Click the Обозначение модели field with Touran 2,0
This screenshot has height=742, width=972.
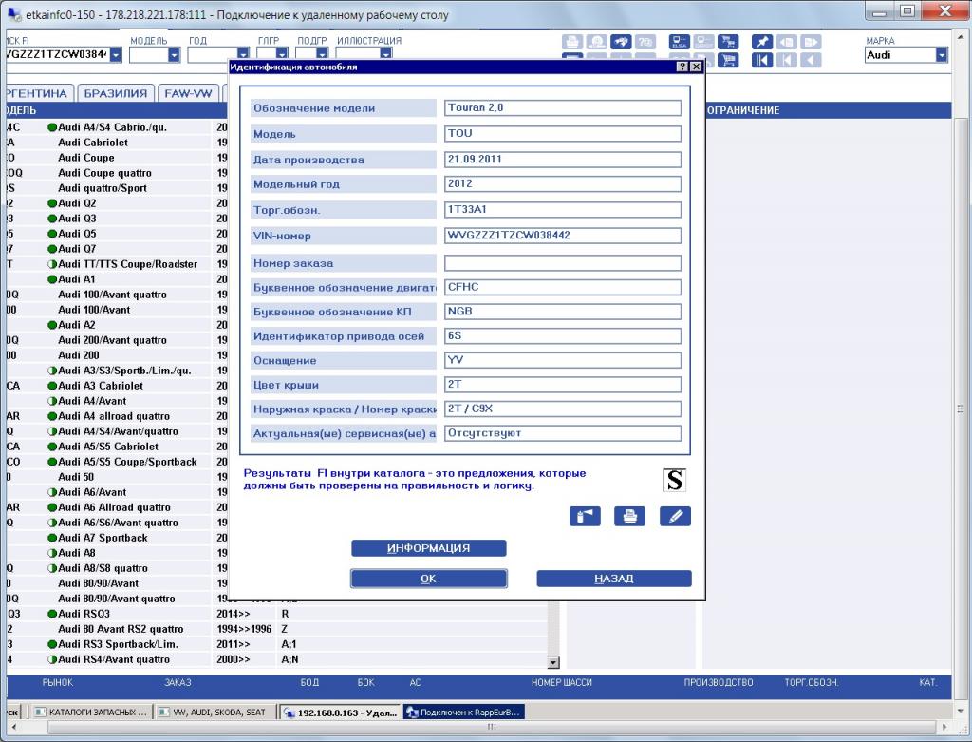click(x=563, y=108)
